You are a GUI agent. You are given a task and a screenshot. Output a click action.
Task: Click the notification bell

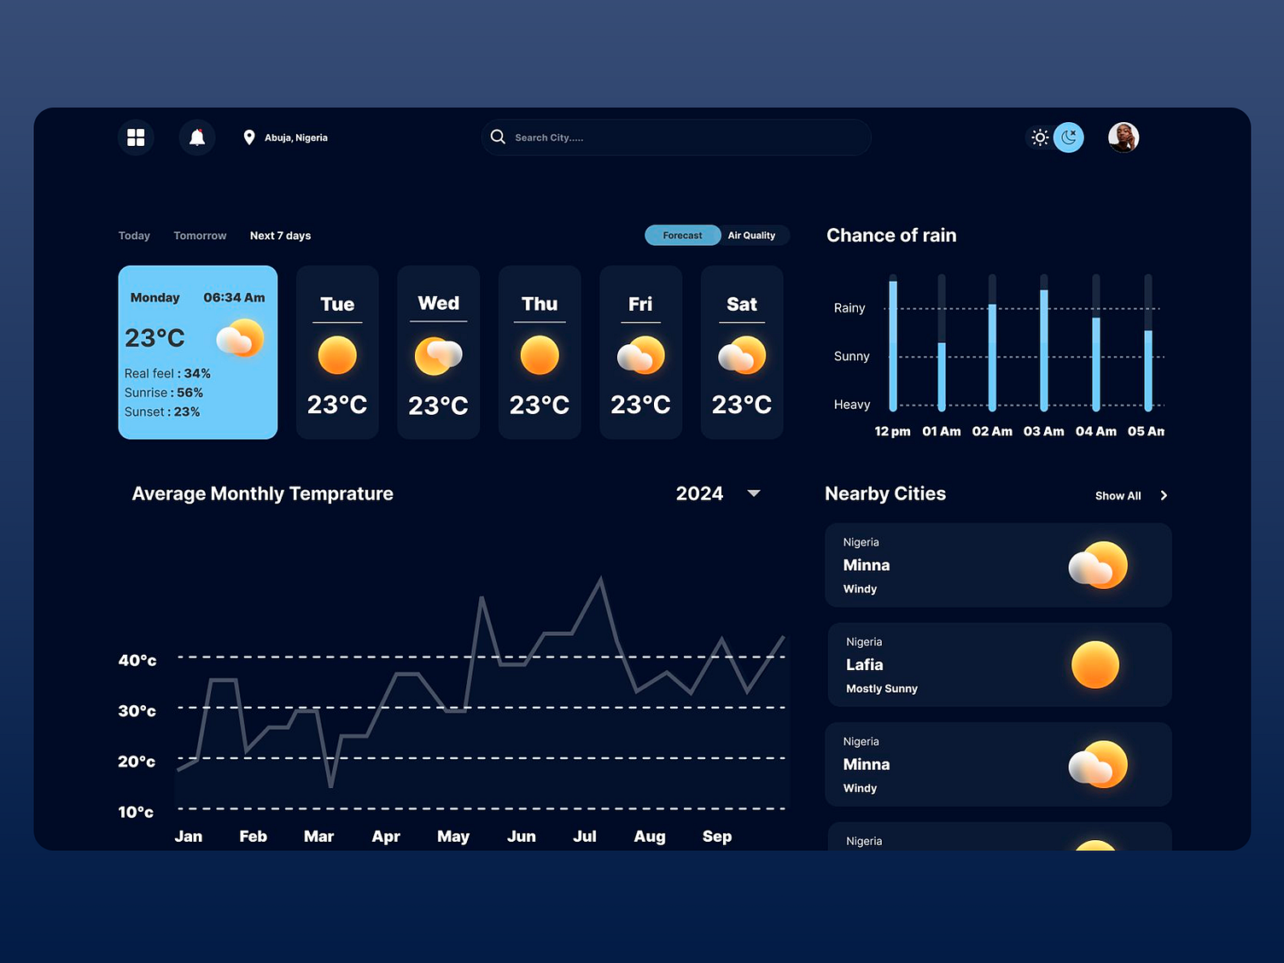pyautogui.click(x=197, y=137)
